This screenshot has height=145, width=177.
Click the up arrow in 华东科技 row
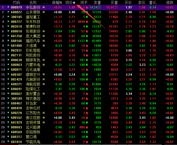tap(87, 22)
